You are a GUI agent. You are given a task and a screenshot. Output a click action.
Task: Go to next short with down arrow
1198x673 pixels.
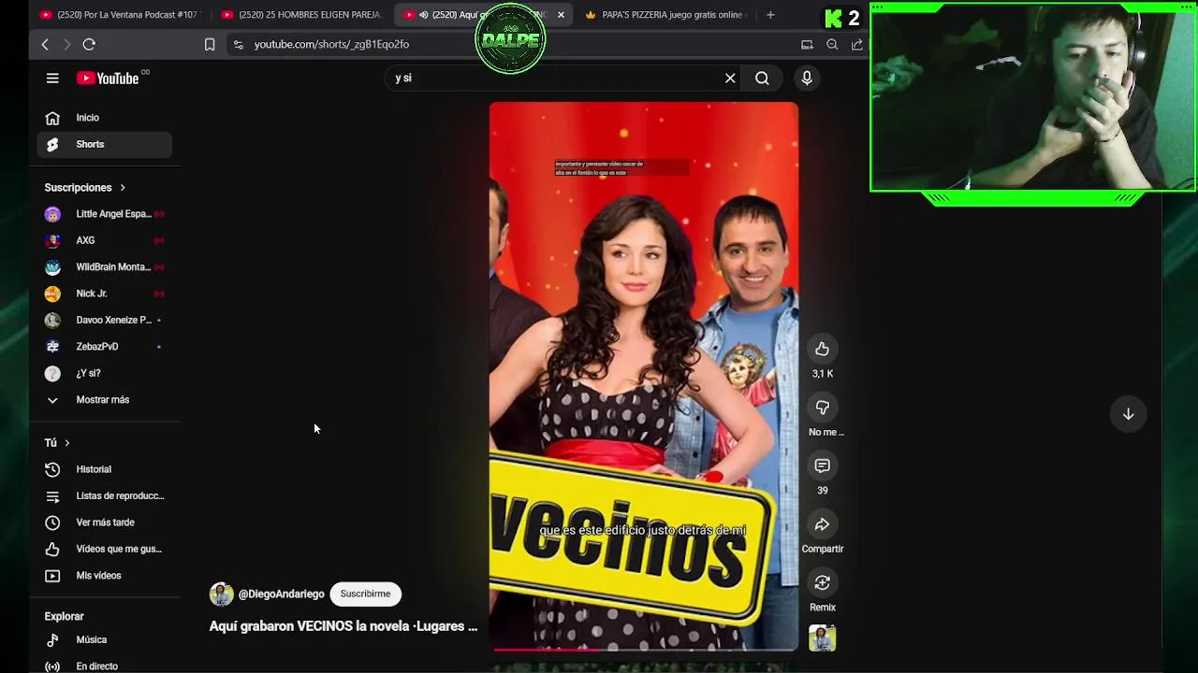point(1128,414)
